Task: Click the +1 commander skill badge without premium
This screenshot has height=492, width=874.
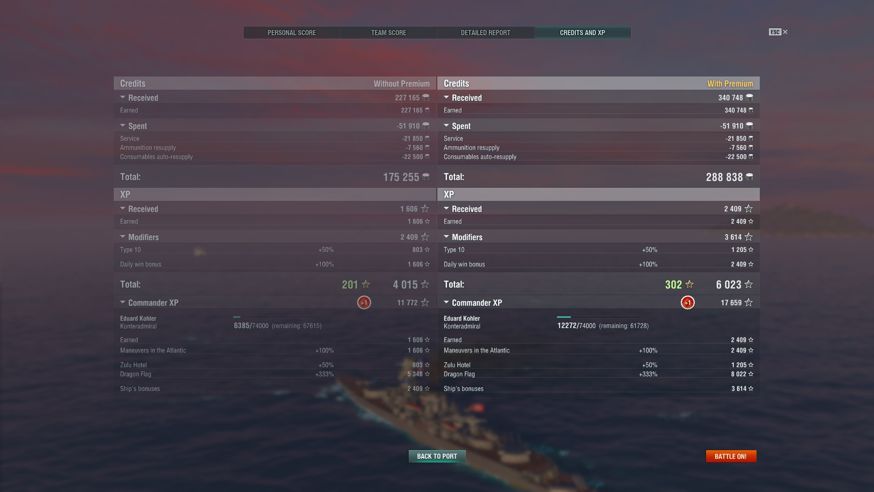Action: (364, 302)
